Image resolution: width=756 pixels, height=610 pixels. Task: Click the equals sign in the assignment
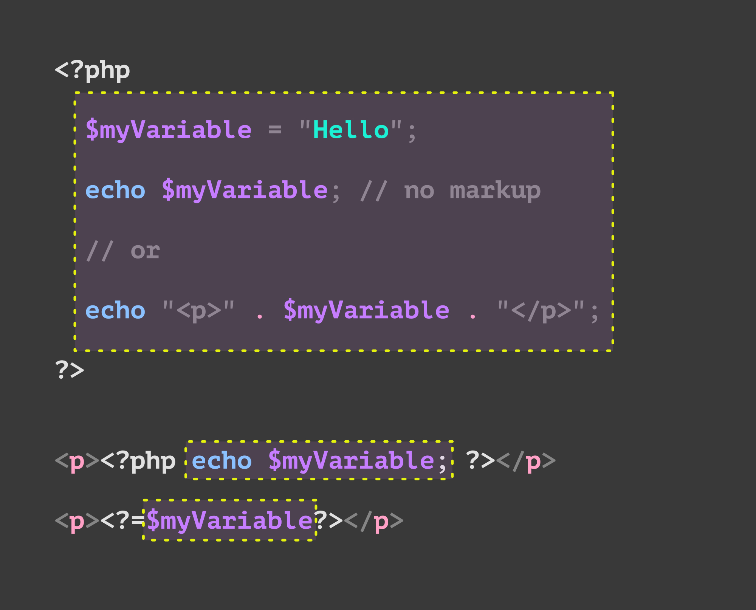point(275,130)
